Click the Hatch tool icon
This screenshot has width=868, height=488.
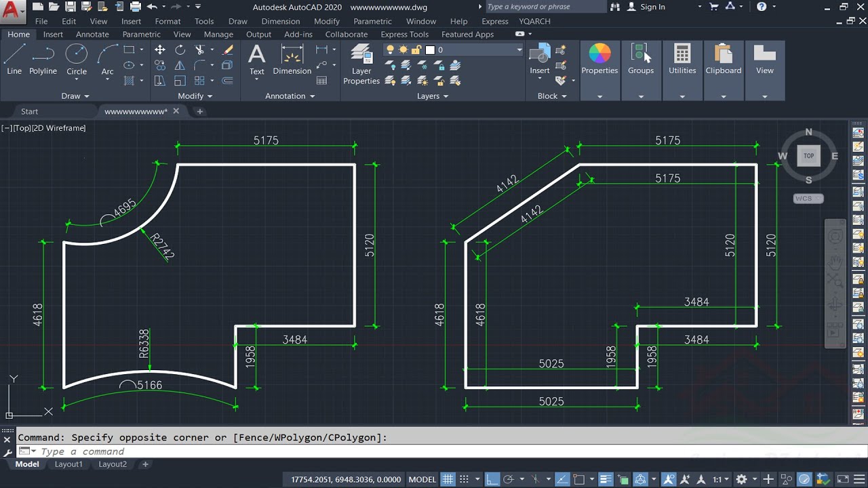tap(129, 81)
